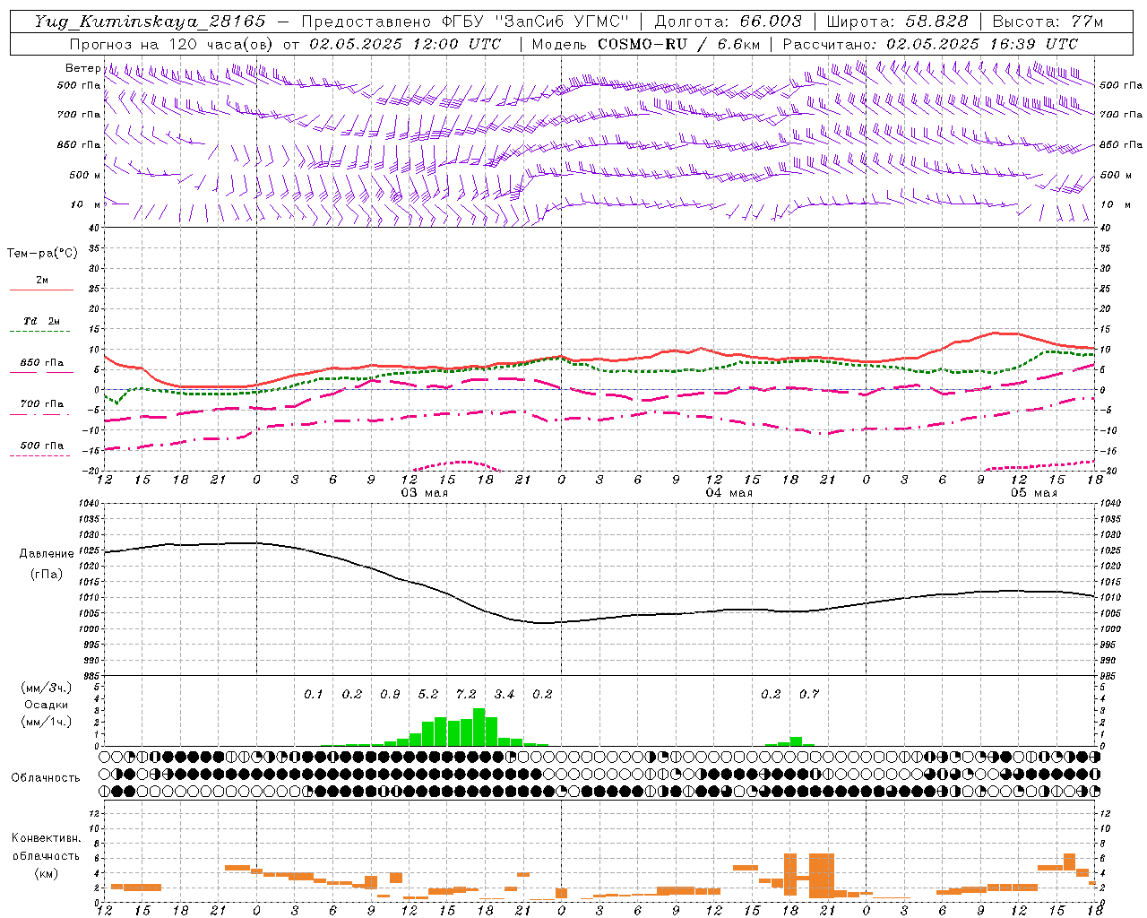
Task: Click the Конвективн. panel label
Action: coord(46,838)
